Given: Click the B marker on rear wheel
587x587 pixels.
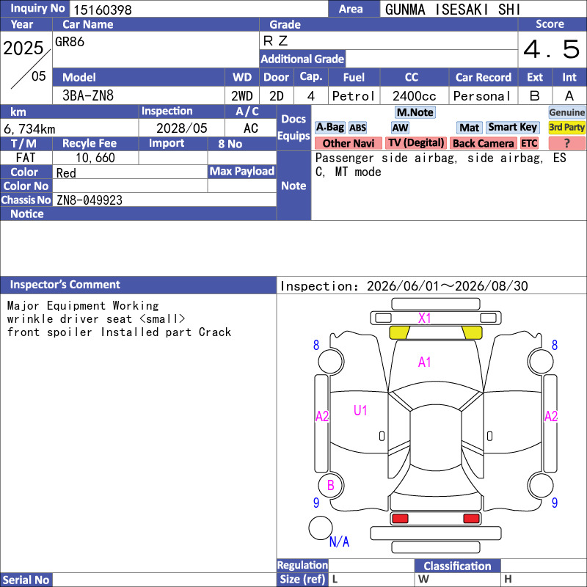Looking at the screenshot, I should tap(331, 485).
